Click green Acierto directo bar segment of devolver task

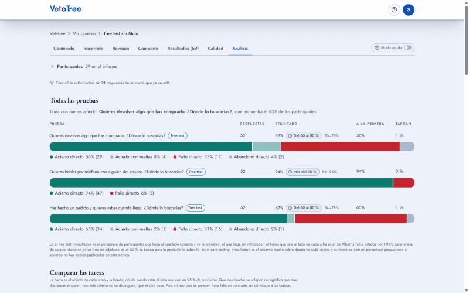151,146
